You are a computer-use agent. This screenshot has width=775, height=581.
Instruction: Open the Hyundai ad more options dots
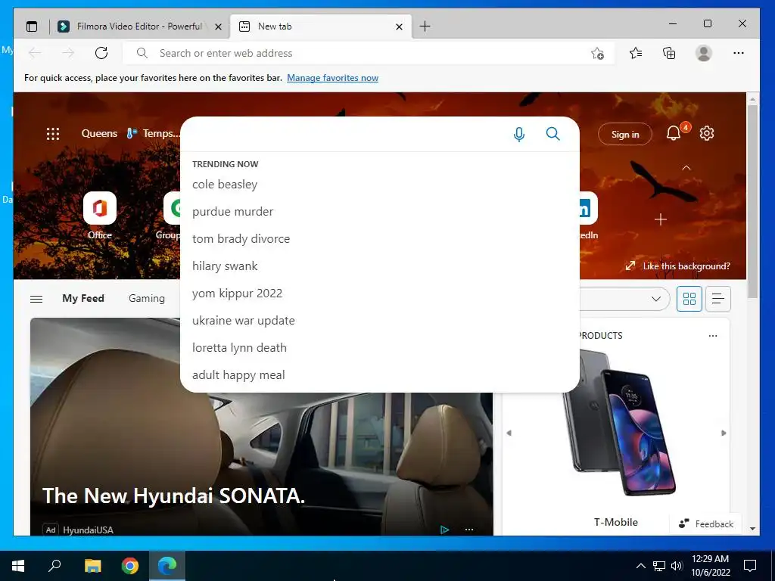469,529
